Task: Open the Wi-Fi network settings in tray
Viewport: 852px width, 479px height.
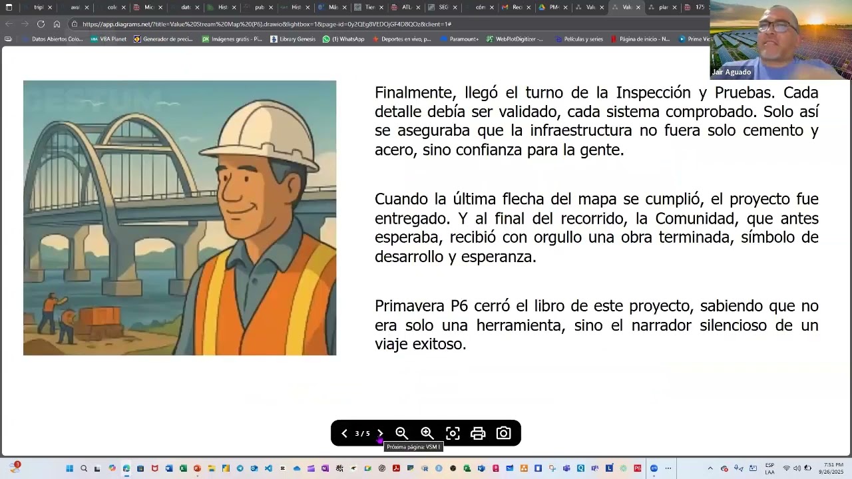Action: [786, 468]
